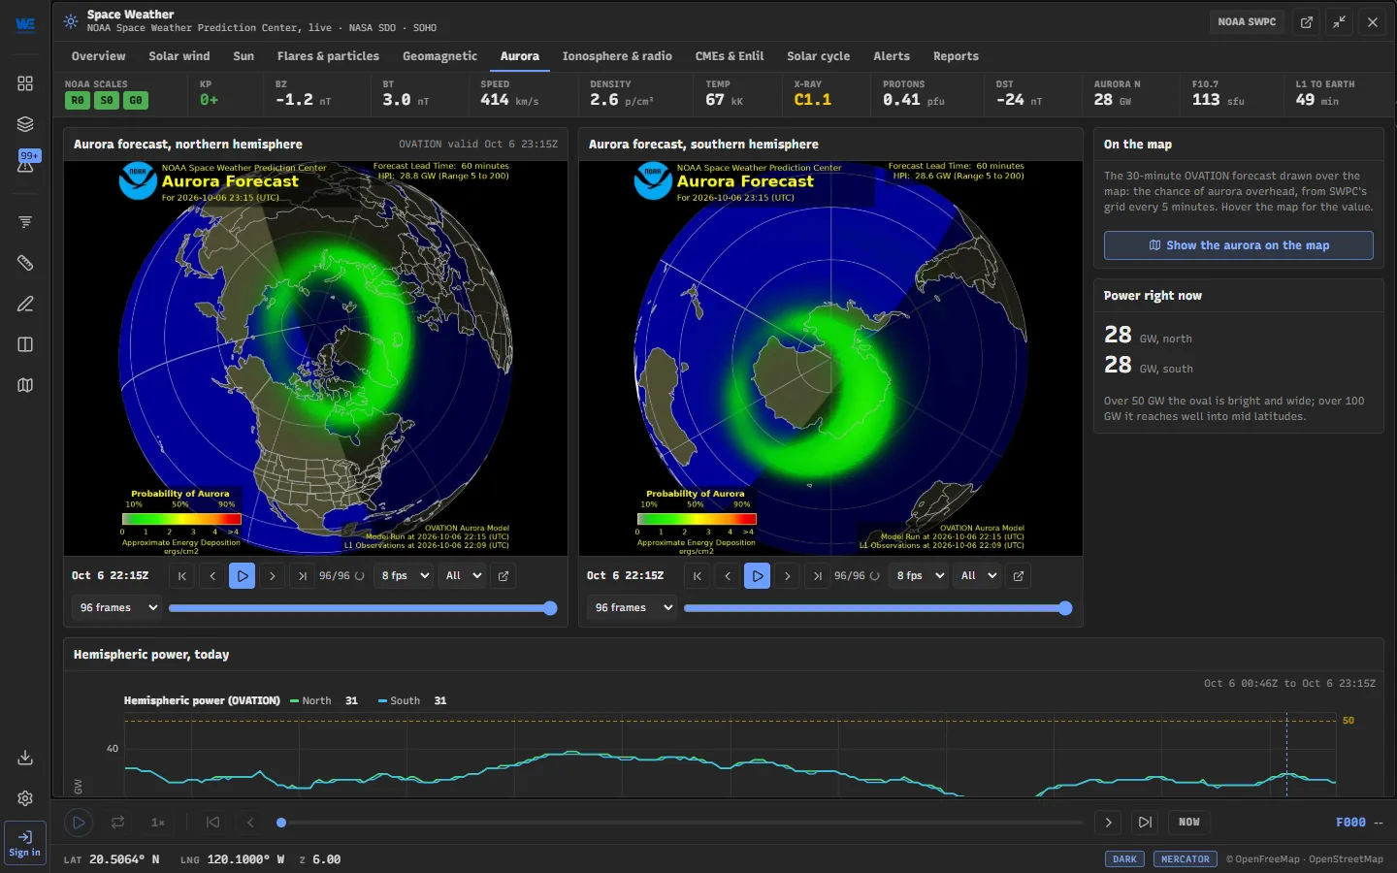Click Show the aurora on the map

pyautogui.click(x=1238, y=245)
